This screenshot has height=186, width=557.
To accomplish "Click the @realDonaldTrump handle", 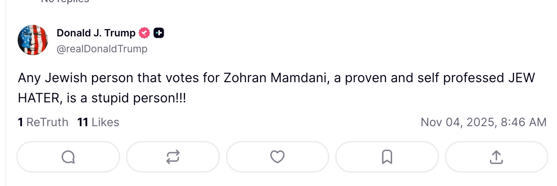I will coord(102,49).
